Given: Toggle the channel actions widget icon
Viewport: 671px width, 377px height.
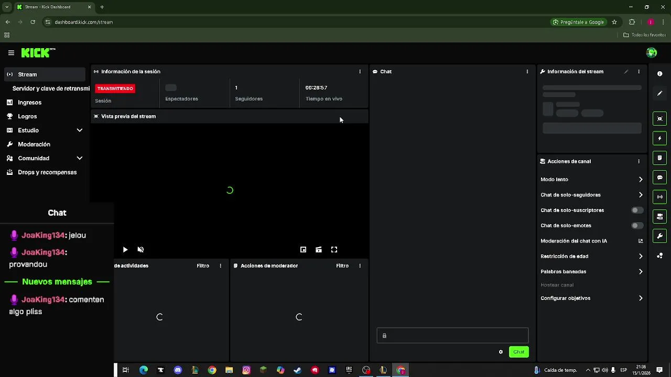Looking at the screenshot, I should (x=660, y=216).
